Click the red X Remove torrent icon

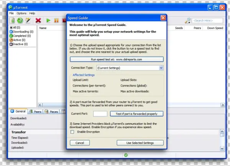38,21
